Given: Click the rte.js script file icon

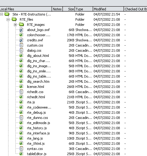Looking at the screenshot, I should point(21,102).
